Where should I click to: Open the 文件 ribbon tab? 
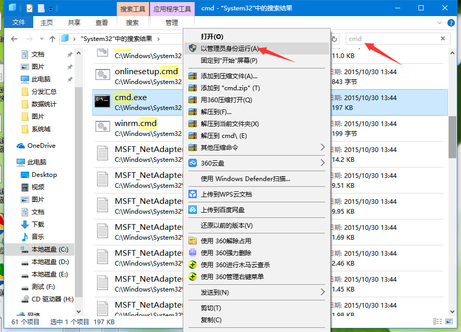coord(19,22)
